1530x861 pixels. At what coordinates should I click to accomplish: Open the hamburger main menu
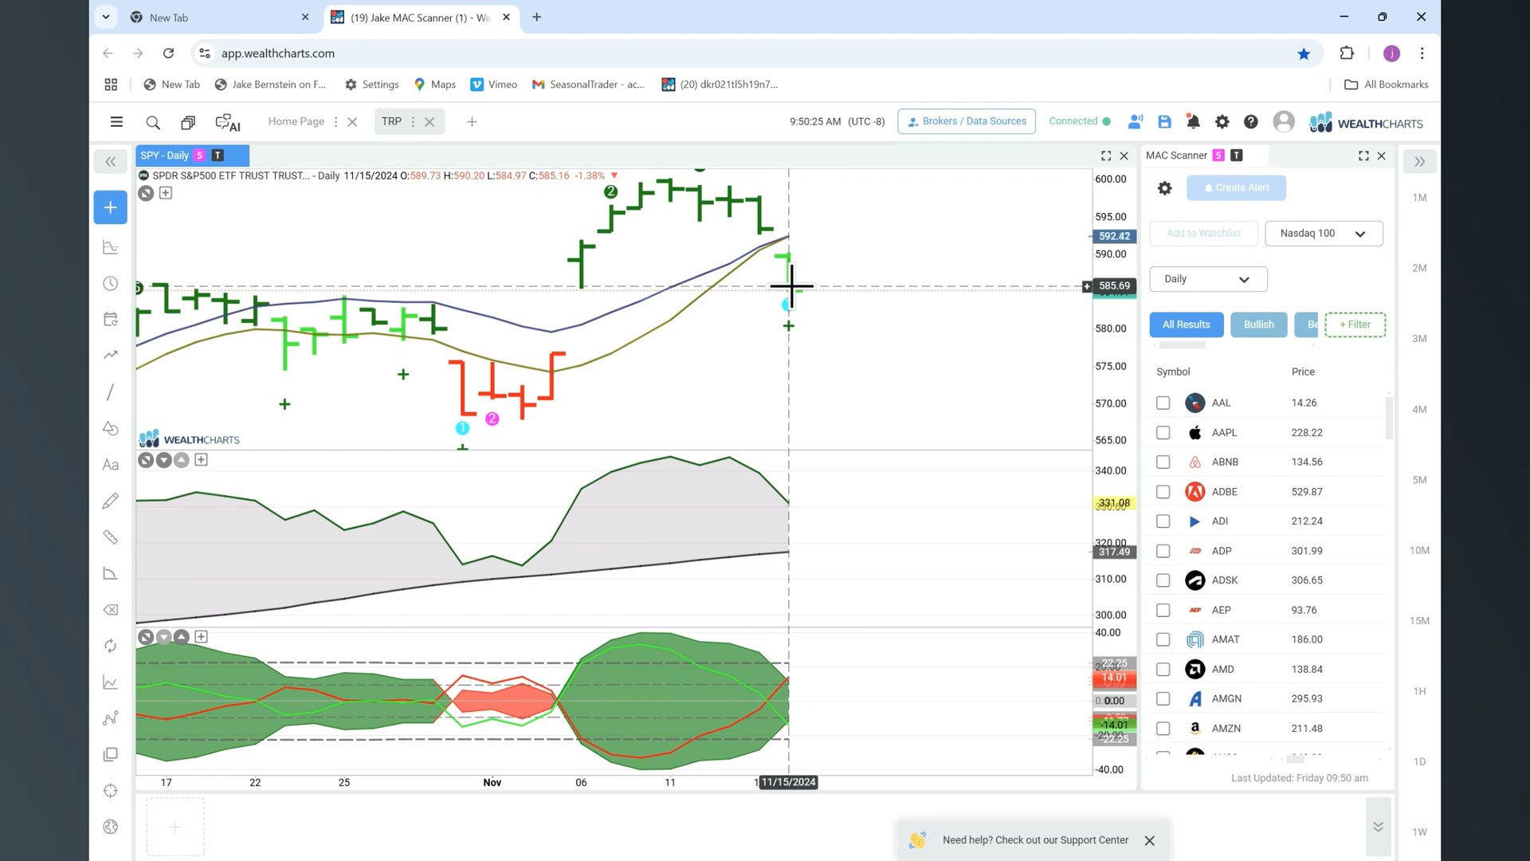click(x=116, y=122)
